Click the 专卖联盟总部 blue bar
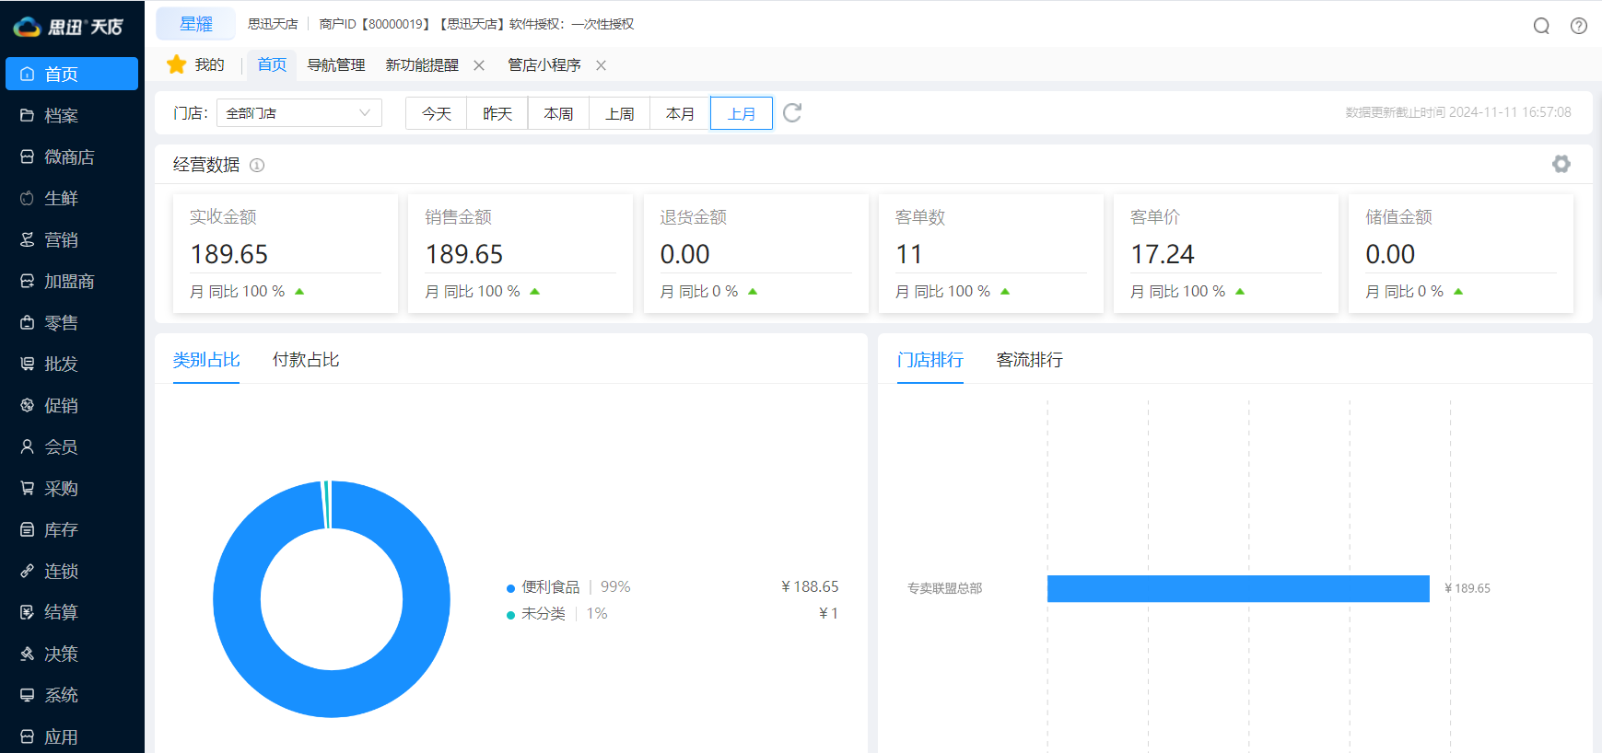The height and width of the screenshot is (753, 1602). click(x=1238, y=588)
